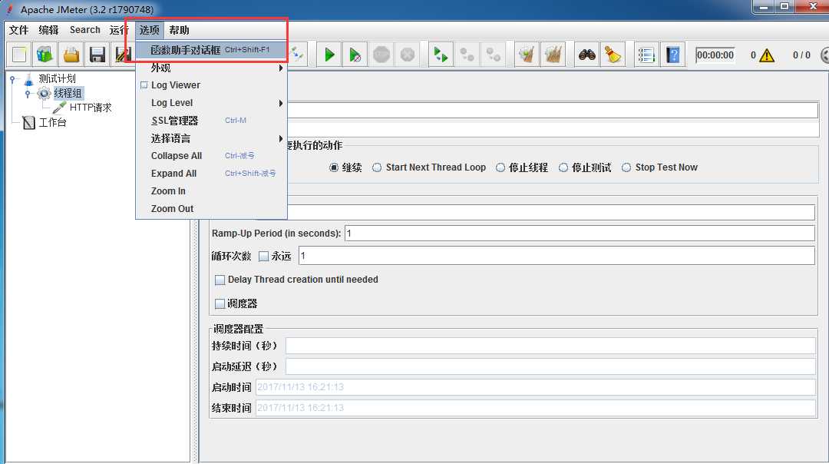Click the 启动延迟 startup delay field
The image size is (829, 464).
pyautogui.click(x=550, y=366)
